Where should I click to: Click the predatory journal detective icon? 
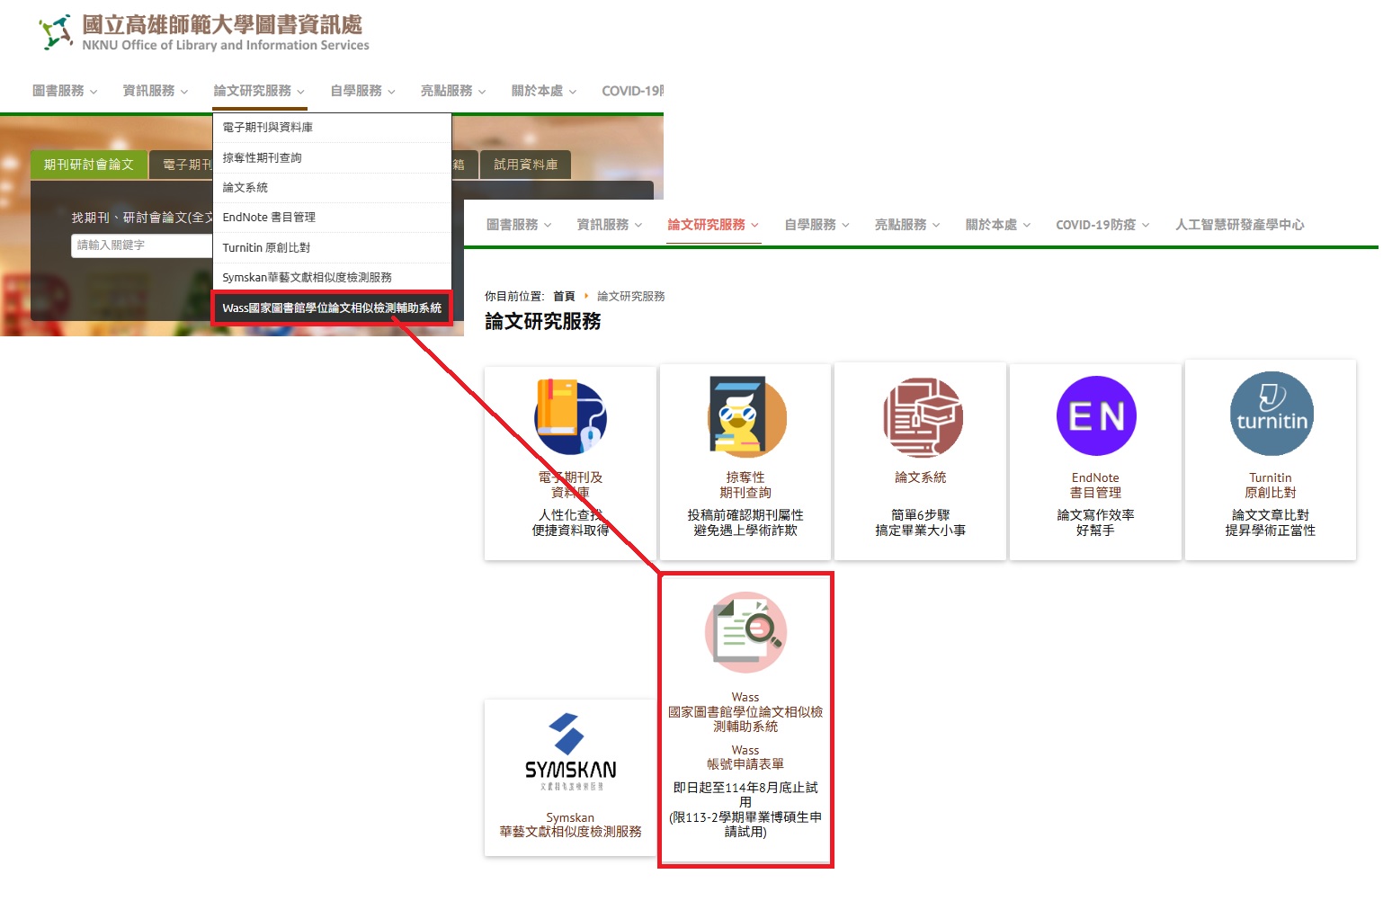point(745,417)
